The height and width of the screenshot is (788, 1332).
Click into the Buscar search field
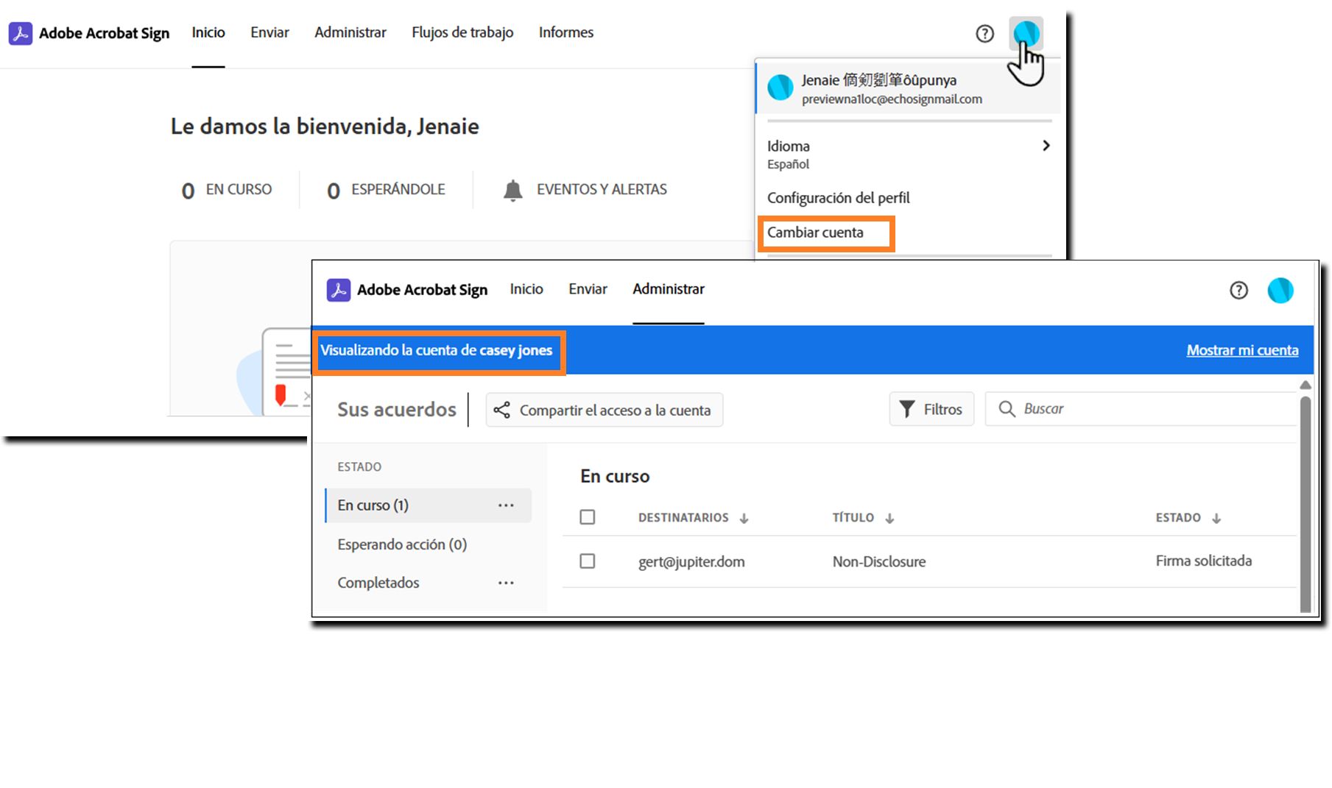click(x=1141, y=408)
